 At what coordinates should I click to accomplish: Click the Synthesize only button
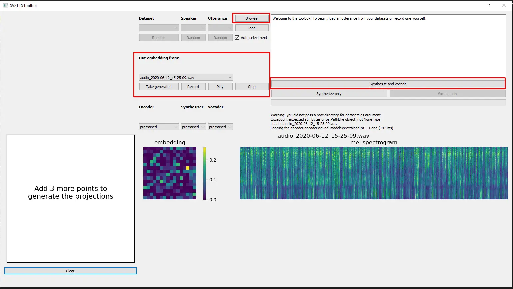pyautogui.click(x=329, y=94)
